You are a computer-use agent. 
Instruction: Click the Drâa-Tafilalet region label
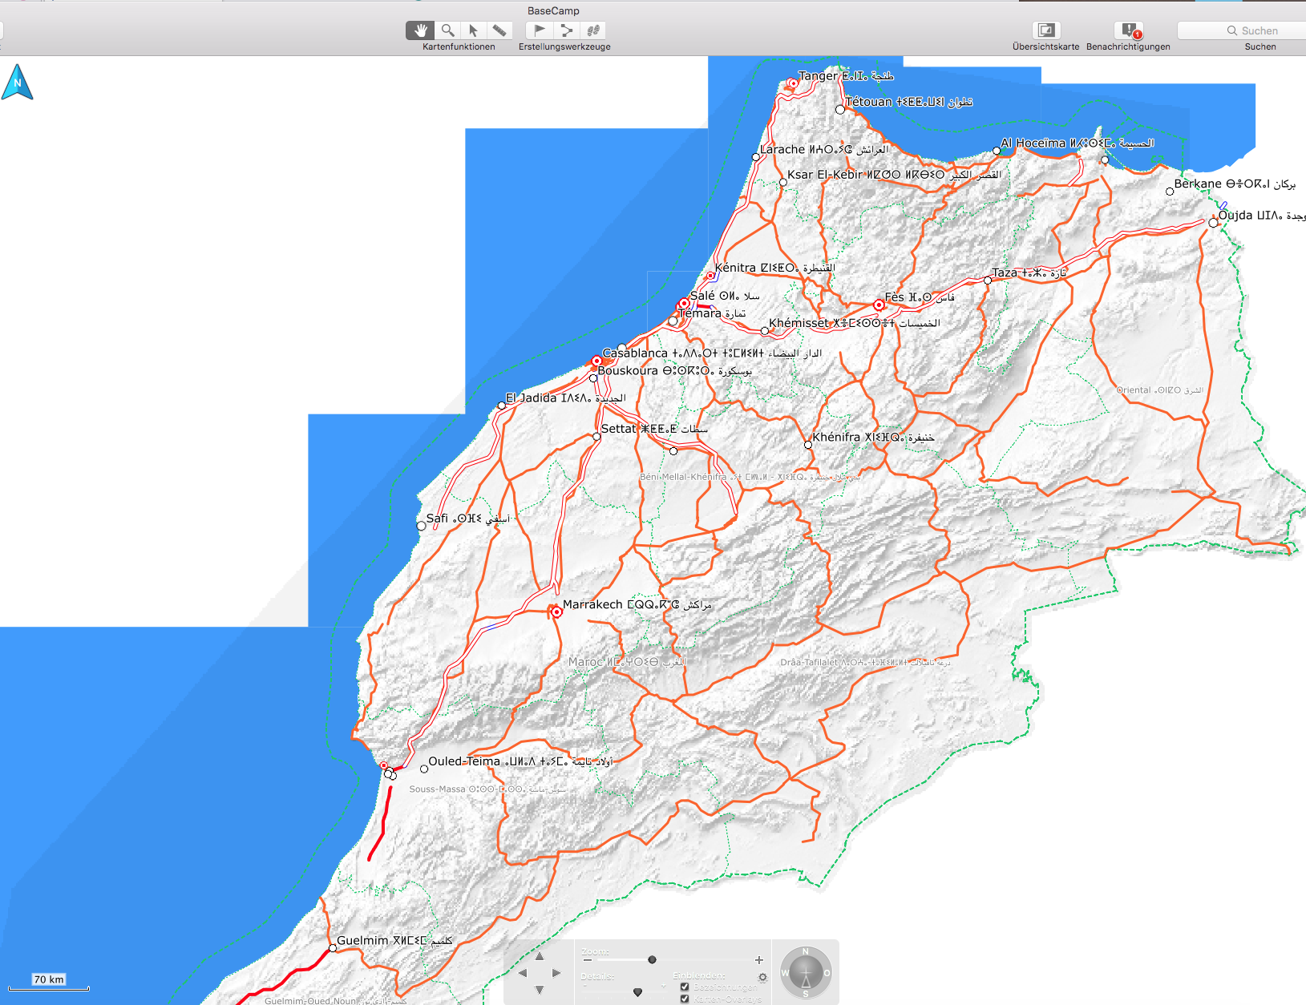click(865, 662)
